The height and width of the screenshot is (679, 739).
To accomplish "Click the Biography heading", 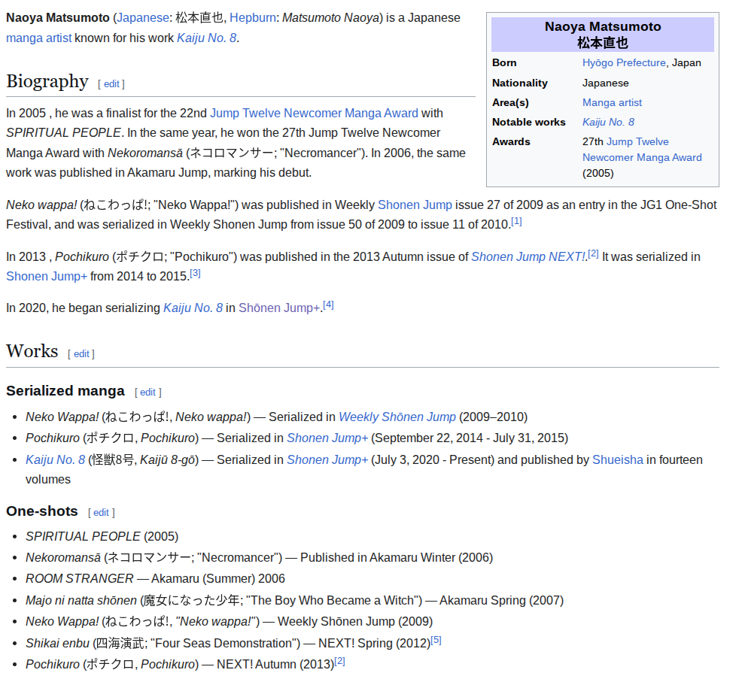I will pos(47,81).
